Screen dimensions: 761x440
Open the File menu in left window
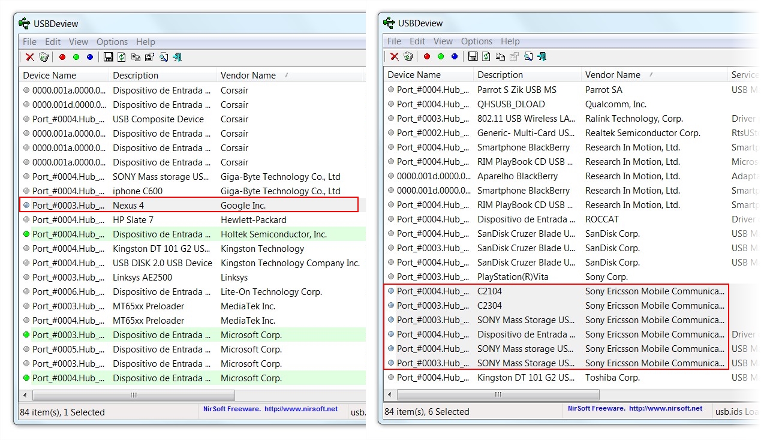coord(29,42)
